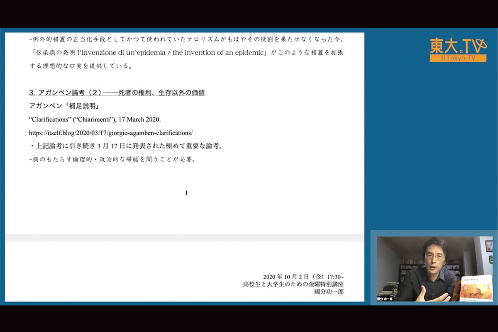
Task: Open the itself.blog Agamben clarifications URL
Action: coord(111,133)
